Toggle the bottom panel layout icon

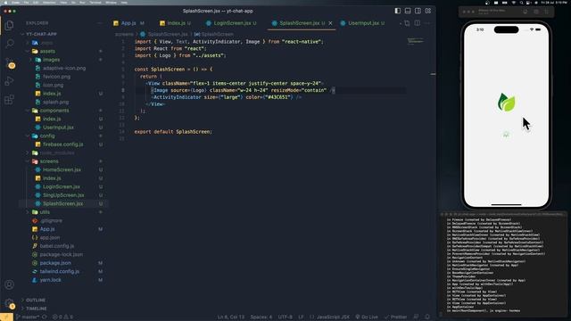tap(408, 11)
